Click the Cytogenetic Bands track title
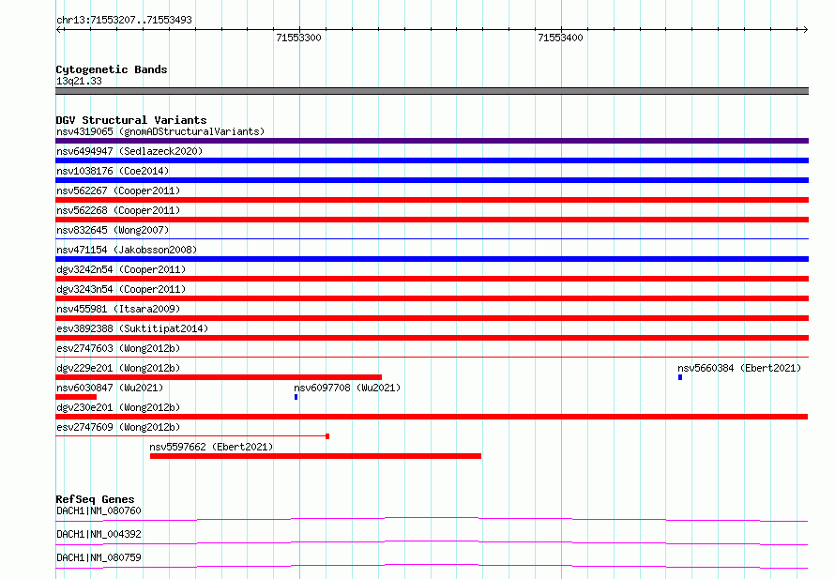Viewport: 835px width, 579px height. (112, 69)
